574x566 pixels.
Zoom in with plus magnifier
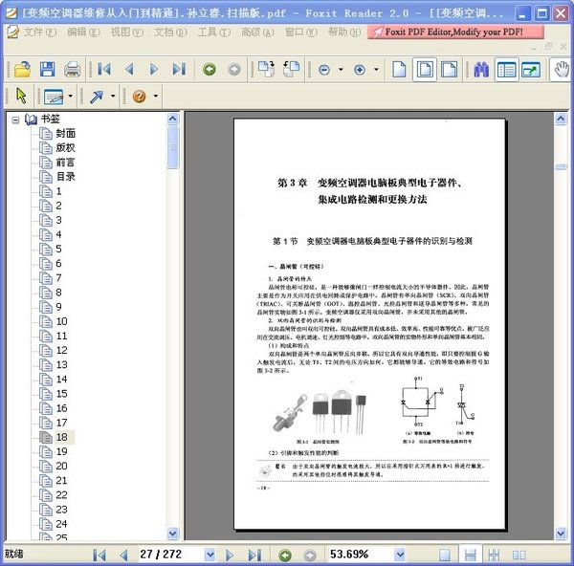click(x=360, y=70)
